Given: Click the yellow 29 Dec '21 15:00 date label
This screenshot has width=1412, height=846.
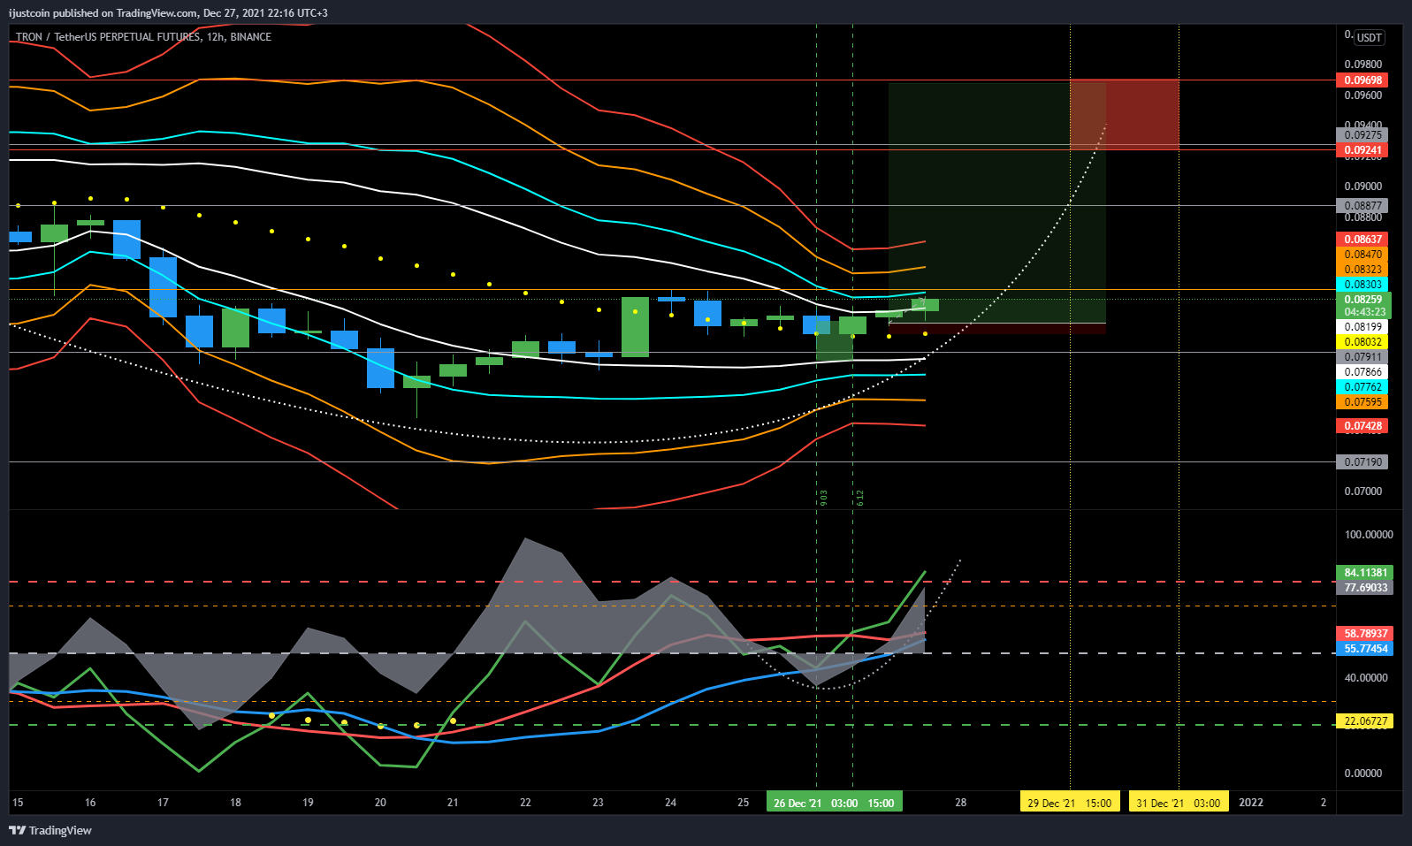Looking at the screenshot, I should [x=1069, y=803].
